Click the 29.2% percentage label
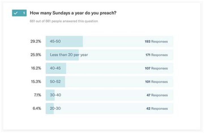The image size is (204, 133). pyautogui.click(x=36, y=41)
